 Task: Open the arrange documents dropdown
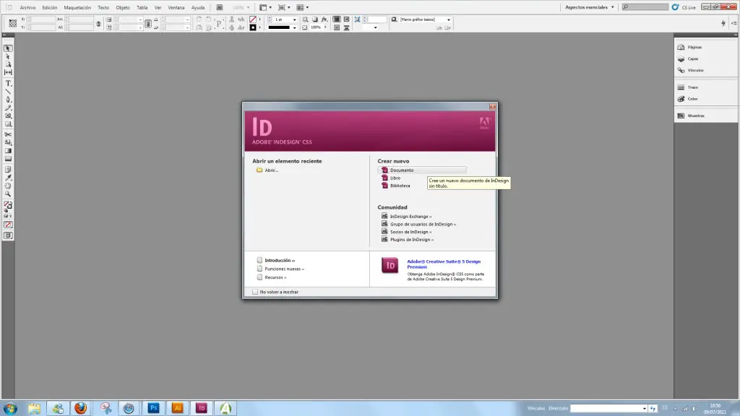point(303,7)
